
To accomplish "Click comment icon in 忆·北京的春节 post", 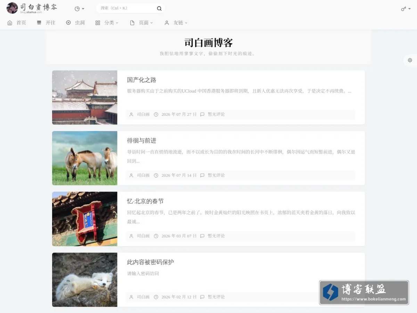I will (202, 236).
